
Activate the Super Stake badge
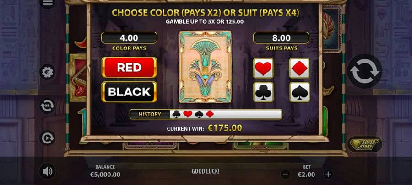tap(364, 144)
